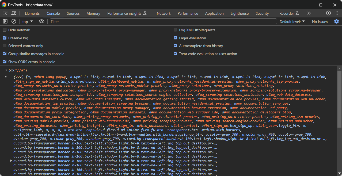Enable the Hide network checkbox
This screenshot has height=176, width=342.
click(x=5, y=30)
